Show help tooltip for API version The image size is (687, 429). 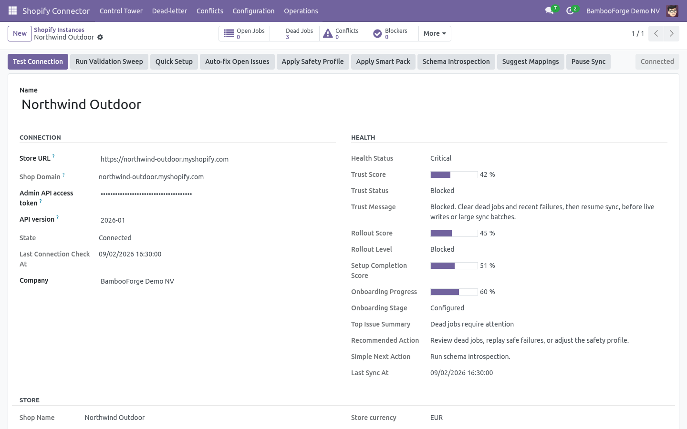[58, 217]
